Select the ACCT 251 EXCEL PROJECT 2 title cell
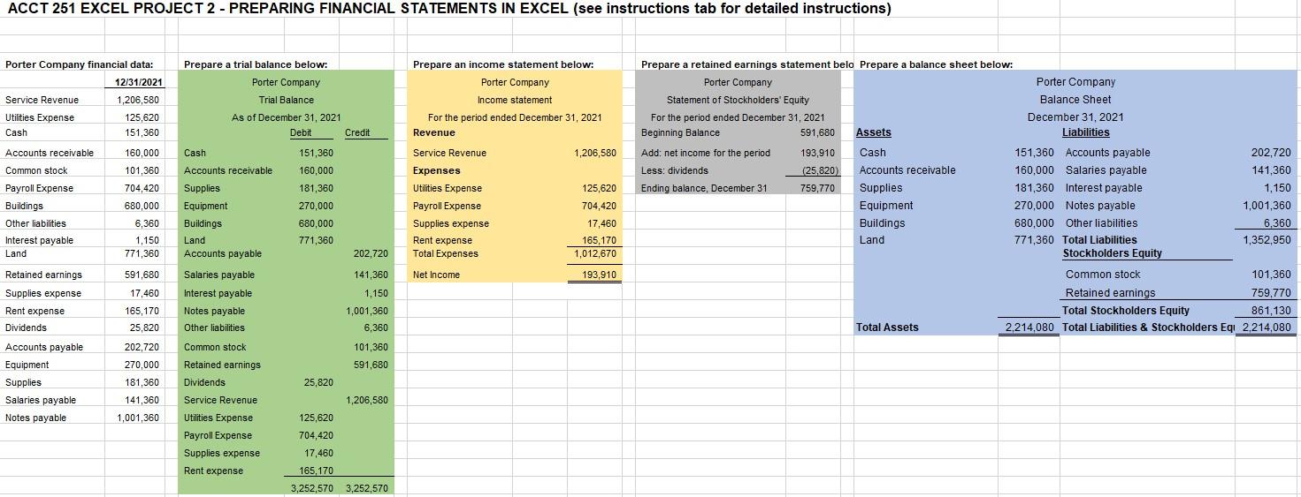The width and height of the screenshot is (1301, 497). 448,9
